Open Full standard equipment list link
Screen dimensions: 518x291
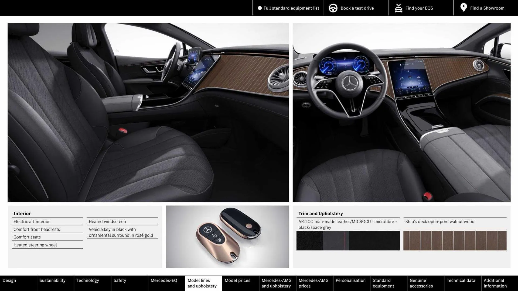291,8
